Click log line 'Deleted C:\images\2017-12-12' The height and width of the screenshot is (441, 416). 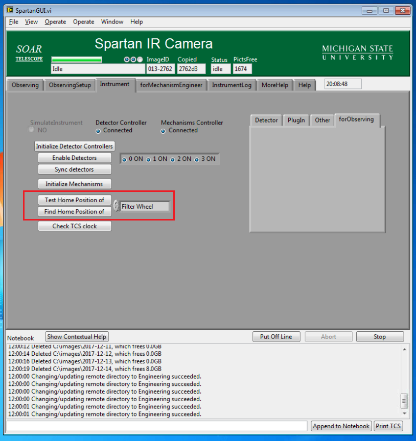pyautogui.click(x=85, y=354)
